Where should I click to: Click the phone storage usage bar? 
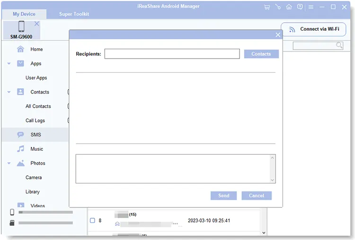click(x=45, y=212)
